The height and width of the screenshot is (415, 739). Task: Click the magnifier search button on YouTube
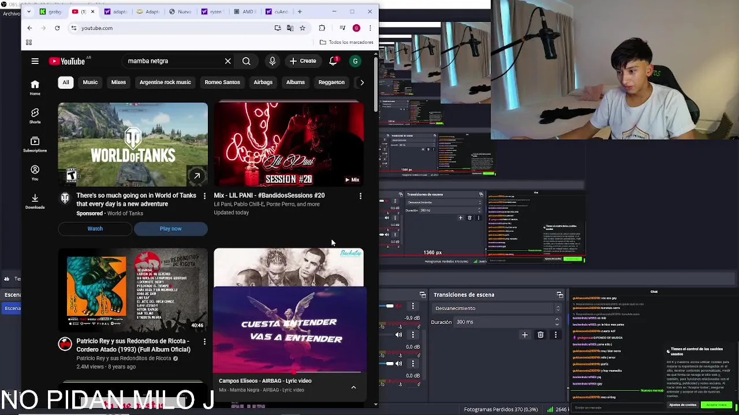pos(247,61)
